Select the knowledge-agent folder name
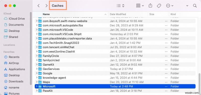This screenshot has width=201, height=95. click(54, 78)
